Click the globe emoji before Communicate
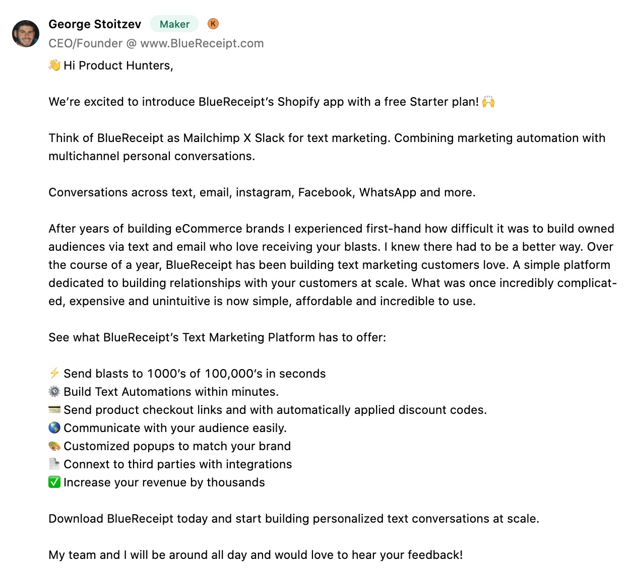The image size is (632, 572). coord(54,427)
